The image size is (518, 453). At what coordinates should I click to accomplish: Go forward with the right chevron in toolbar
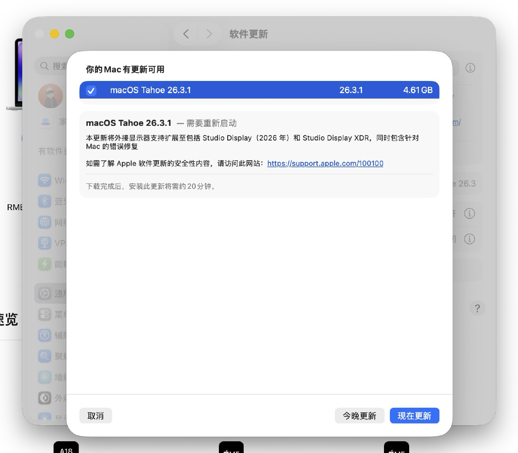click(x=209, y=34)
